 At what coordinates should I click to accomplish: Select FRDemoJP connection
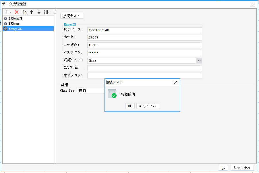(x=28, y=18)
